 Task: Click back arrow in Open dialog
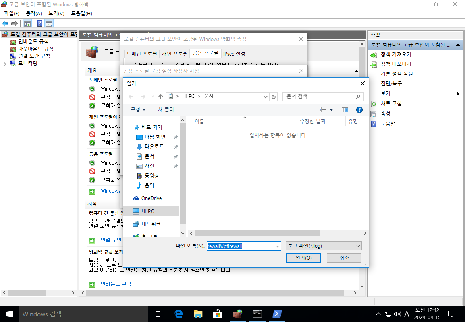click(x=131, y=97)
